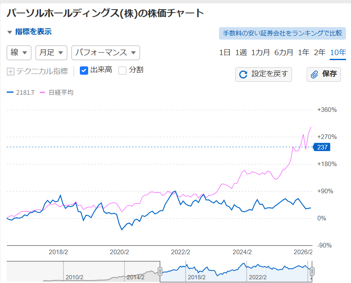Click the paperclip icon in 保存

[314, 74]
